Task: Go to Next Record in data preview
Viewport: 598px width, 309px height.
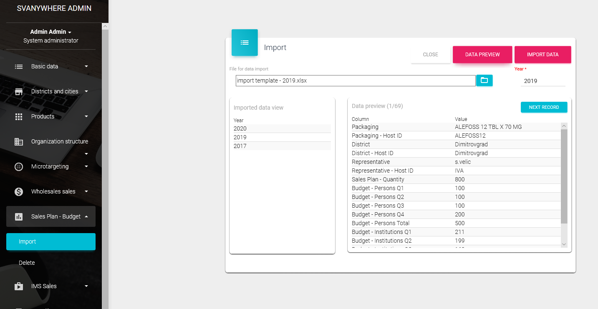Action: (x=544, y=107)
